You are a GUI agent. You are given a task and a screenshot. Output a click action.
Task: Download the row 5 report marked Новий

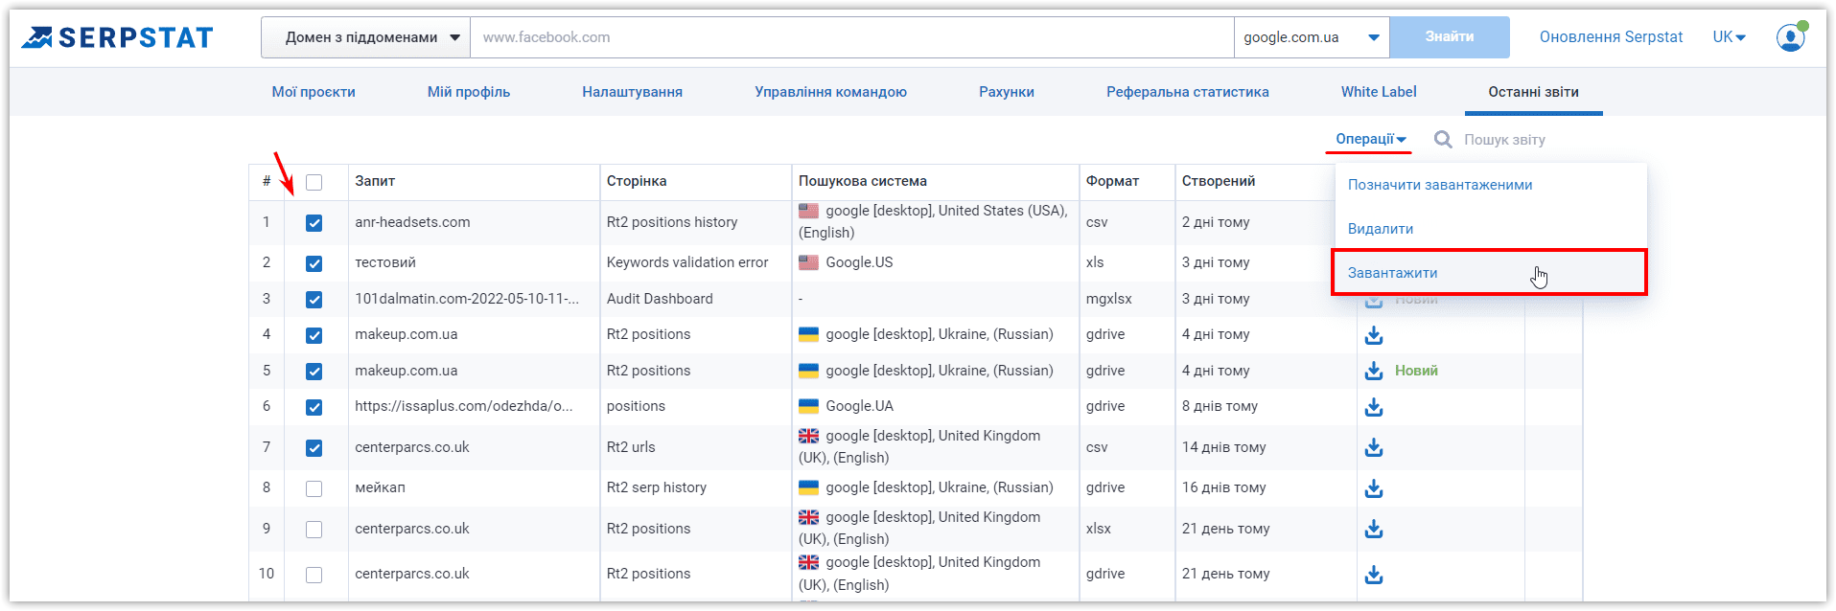[1374, 371]
